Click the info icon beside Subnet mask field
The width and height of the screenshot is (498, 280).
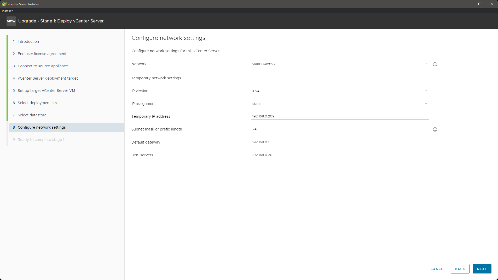pyautogui.click(x=435, y=129)
